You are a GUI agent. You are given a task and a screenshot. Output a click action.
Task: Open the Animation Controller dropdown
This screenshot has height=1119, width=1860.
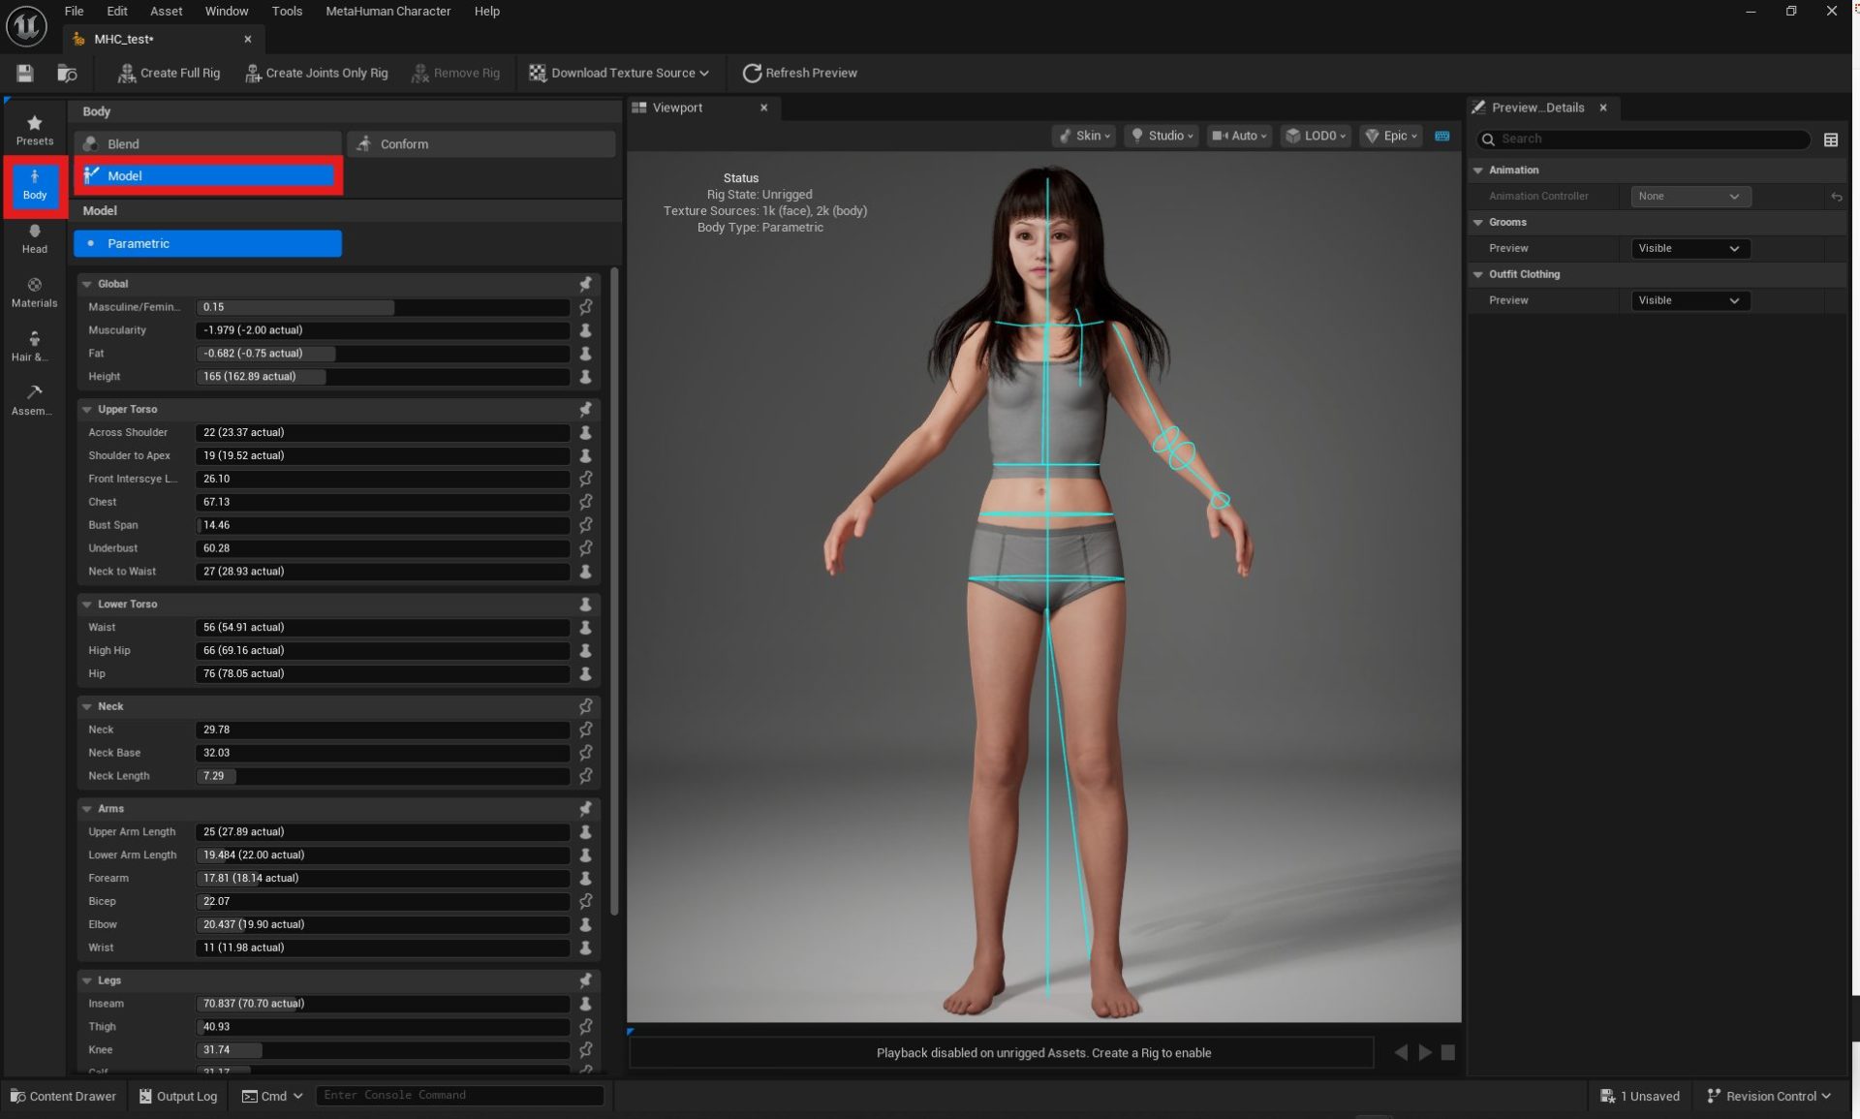click(x=1689, y=197)
